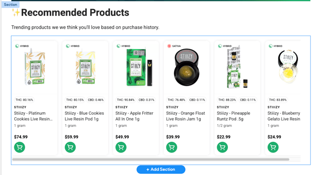
Task: Click the horizontal product carousel scrollbar
Action: click(x=151, y=159)
